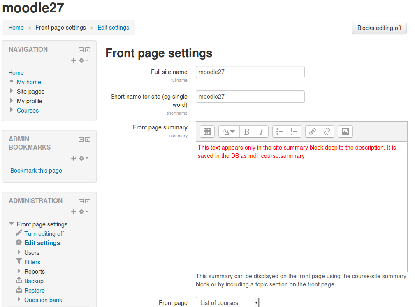Toggle bold formatting in the editor
The width and height of the screenshot is (415, 307).
(247, 132)
